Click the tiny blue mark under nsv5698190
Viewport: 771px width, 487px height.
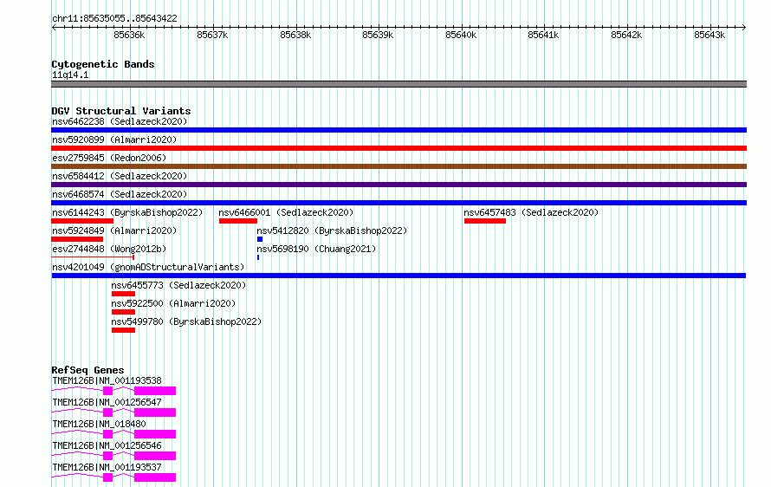click(x=258, y=257)
